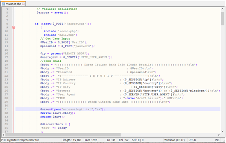Collapse the code fold marker at line 9
This screenshot has height=143, width=226.
[x=14, y=27]
